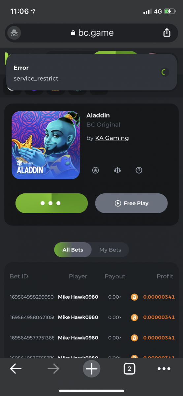Click the Bitcoin coin icon in first bet row
Image resolution: width=183 pixels, height=396 pixels.
(x=134, y=297)
